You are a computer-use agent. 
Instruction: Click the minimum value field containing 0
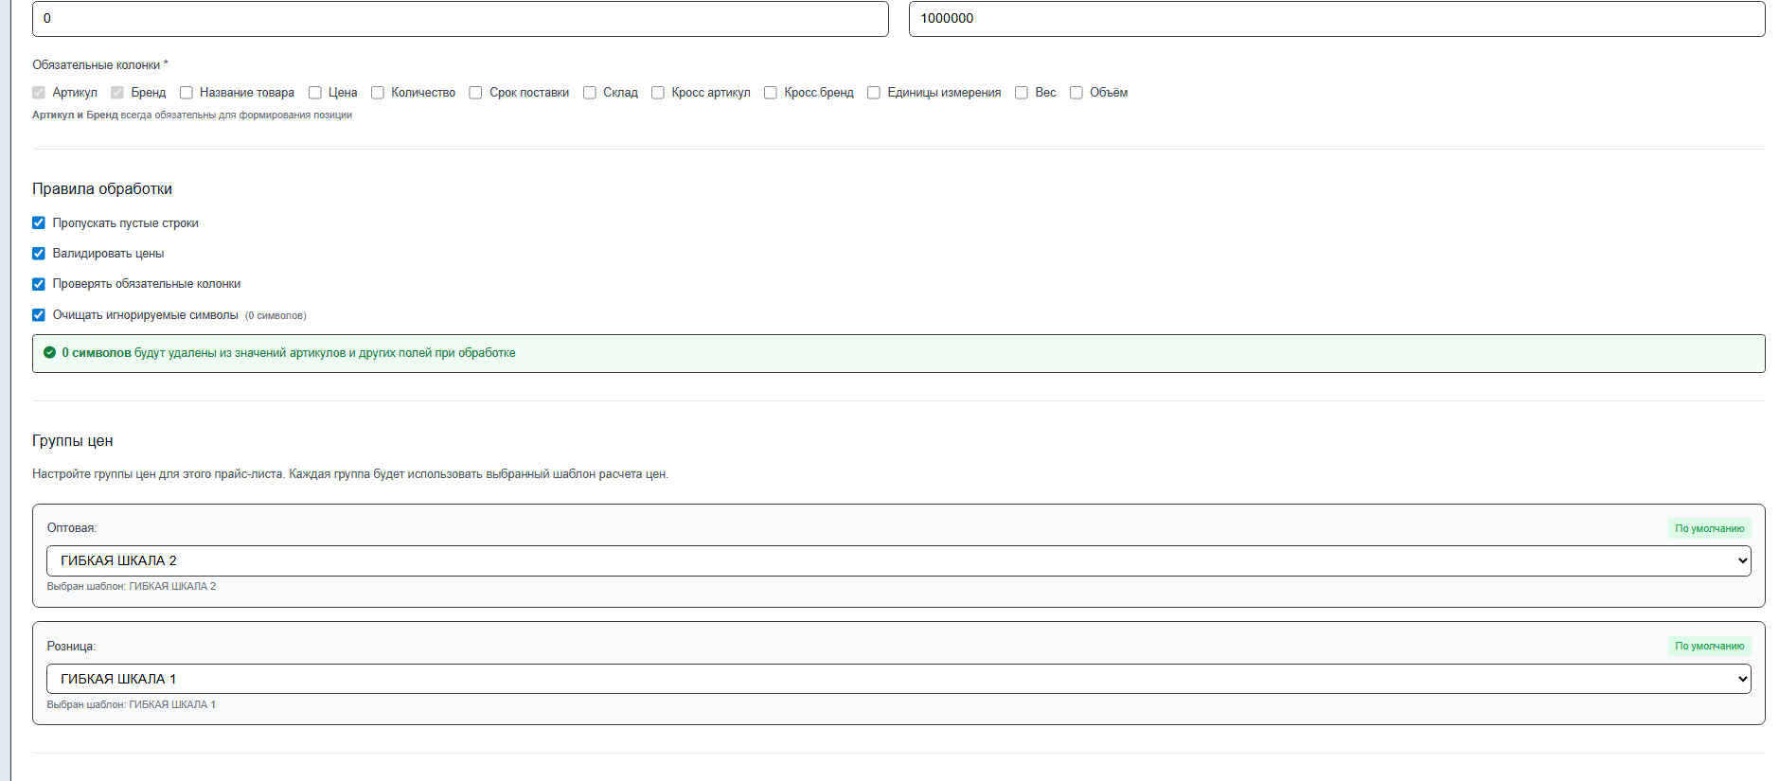[460, 19]
